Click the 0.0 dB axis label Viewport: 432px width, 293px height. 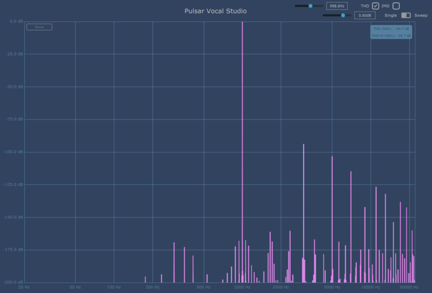[x=16, y=22]
